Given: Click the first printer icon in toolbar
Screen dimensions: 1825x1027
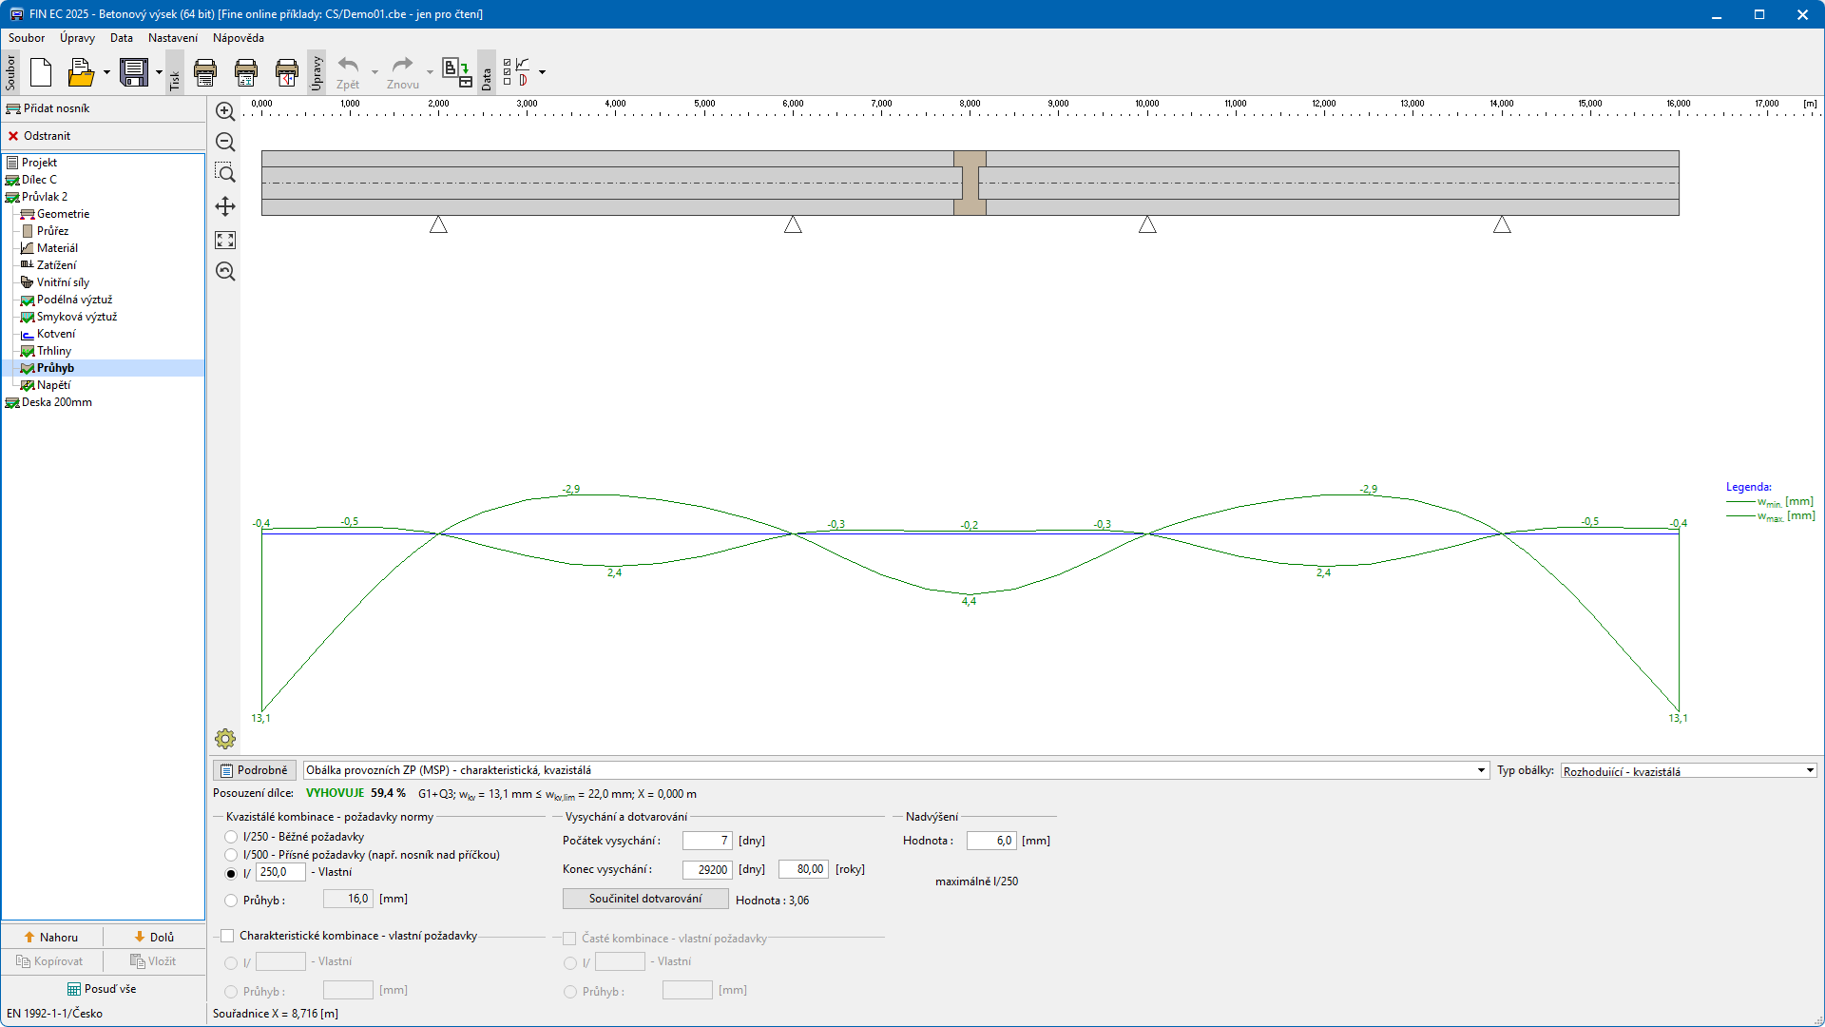Looking at the screenshot, I should 205,72.
